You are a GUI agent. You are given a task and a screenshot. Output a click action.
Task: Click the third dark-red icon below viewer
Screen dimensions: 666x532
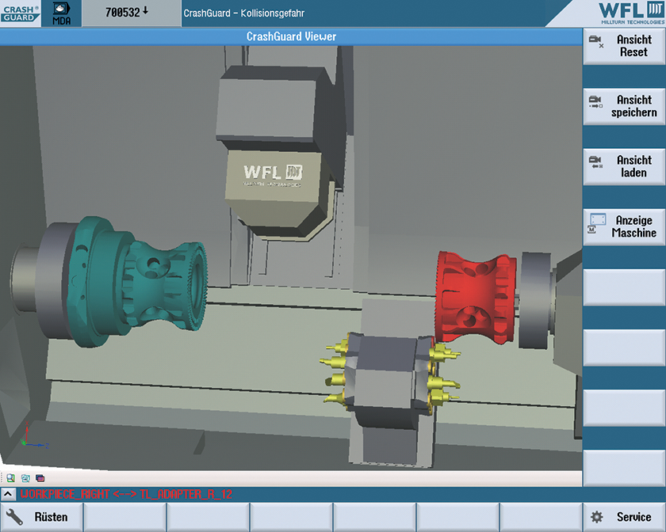pyautogui.click(x=40, y=478)
